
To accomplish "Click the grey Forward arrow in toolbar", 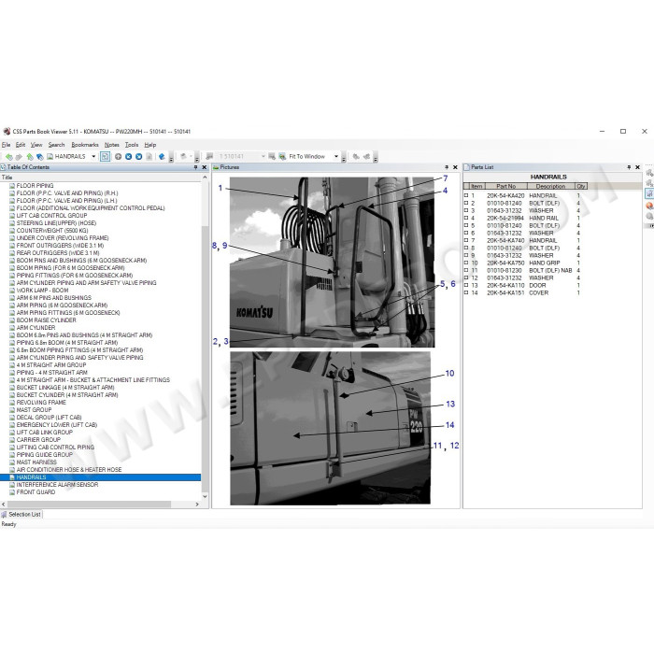I will (x=19, y=156).
